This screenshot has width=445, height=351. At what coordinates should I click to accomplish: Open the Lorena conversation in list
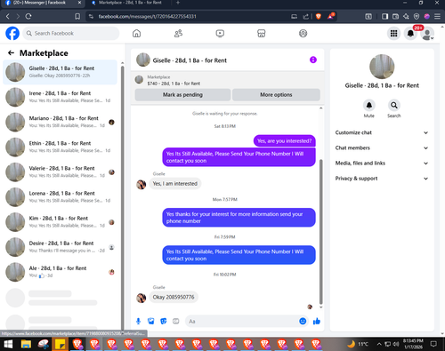click(x=61, y=197)
